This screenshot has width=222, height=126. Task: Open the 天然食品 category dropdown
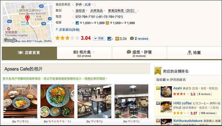click(x=98, y=10)
